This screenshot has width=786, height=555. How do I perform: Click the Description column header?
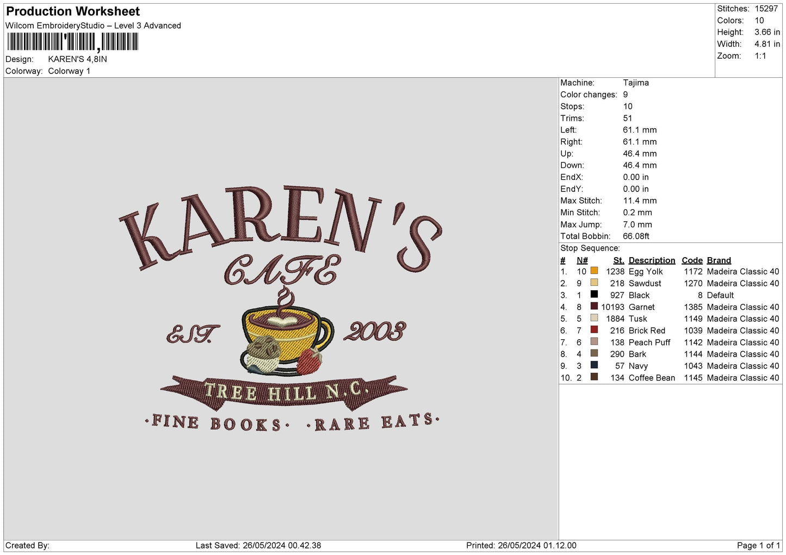click(652, 260)
